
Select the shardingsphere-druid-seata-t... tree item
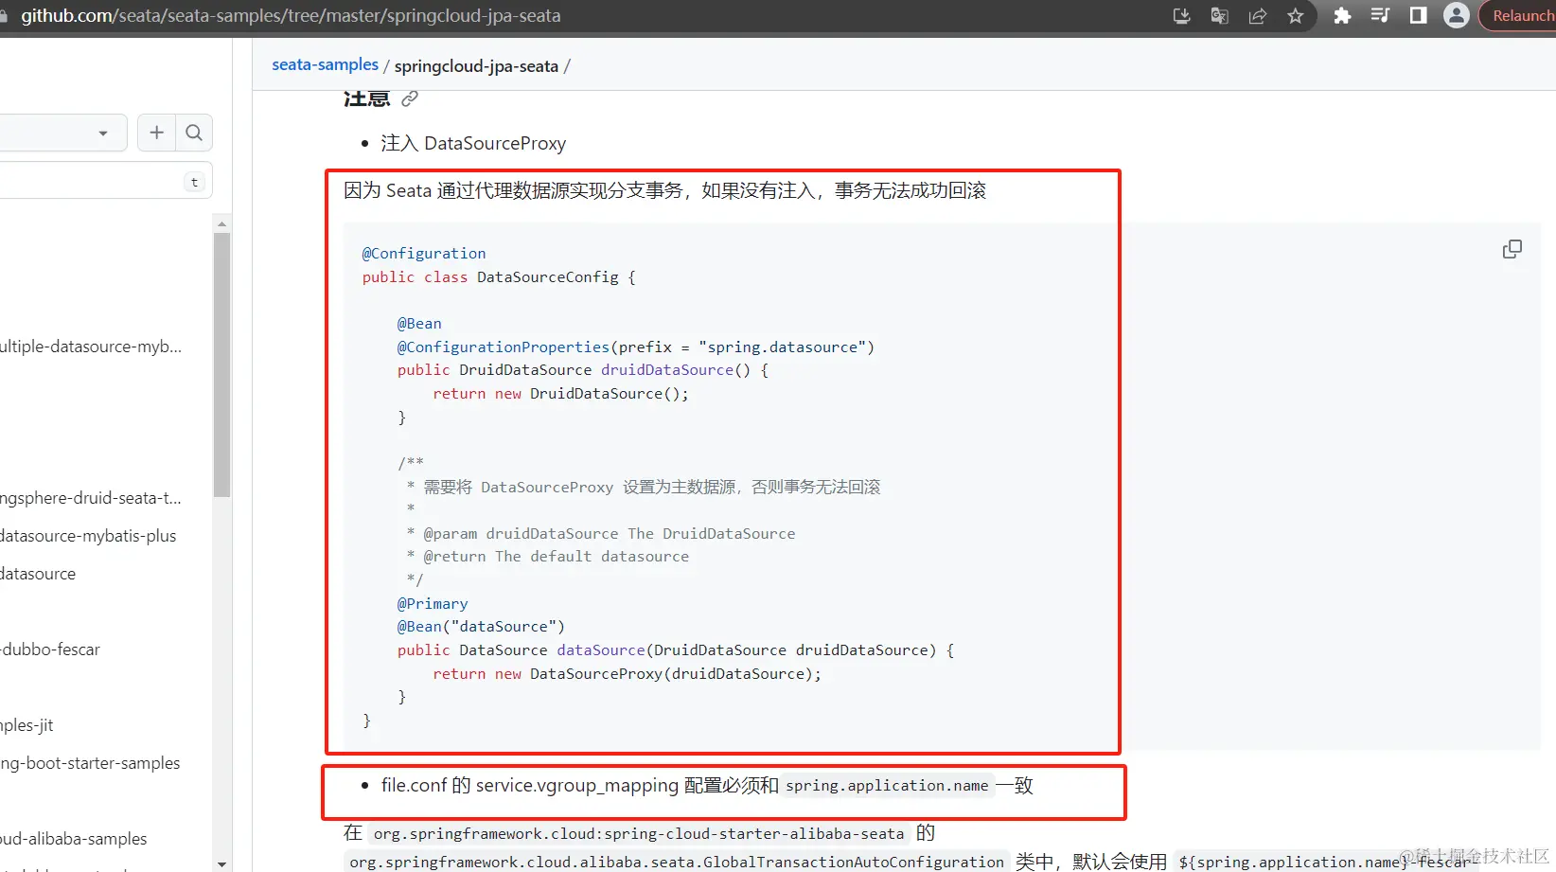91,498
